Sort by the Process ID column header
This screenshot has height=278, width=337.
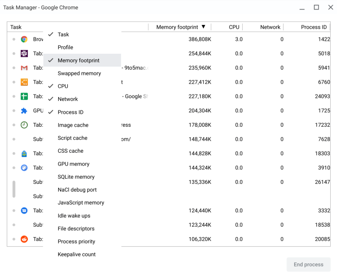313,27
